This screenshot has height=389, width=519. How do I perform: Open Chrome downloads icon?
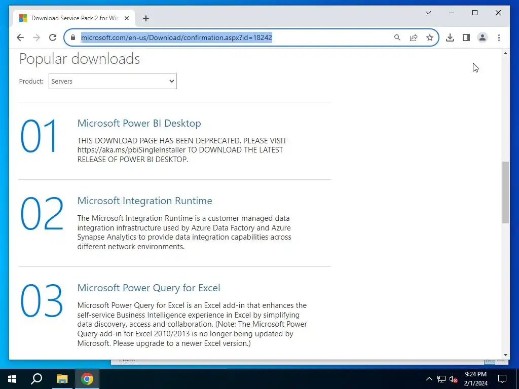pos(450,37)
